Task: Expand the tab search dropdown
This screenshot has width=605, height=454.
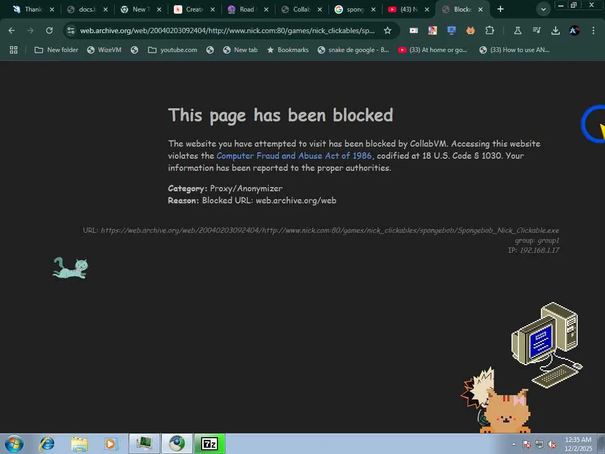Action: tap(543, 9)
